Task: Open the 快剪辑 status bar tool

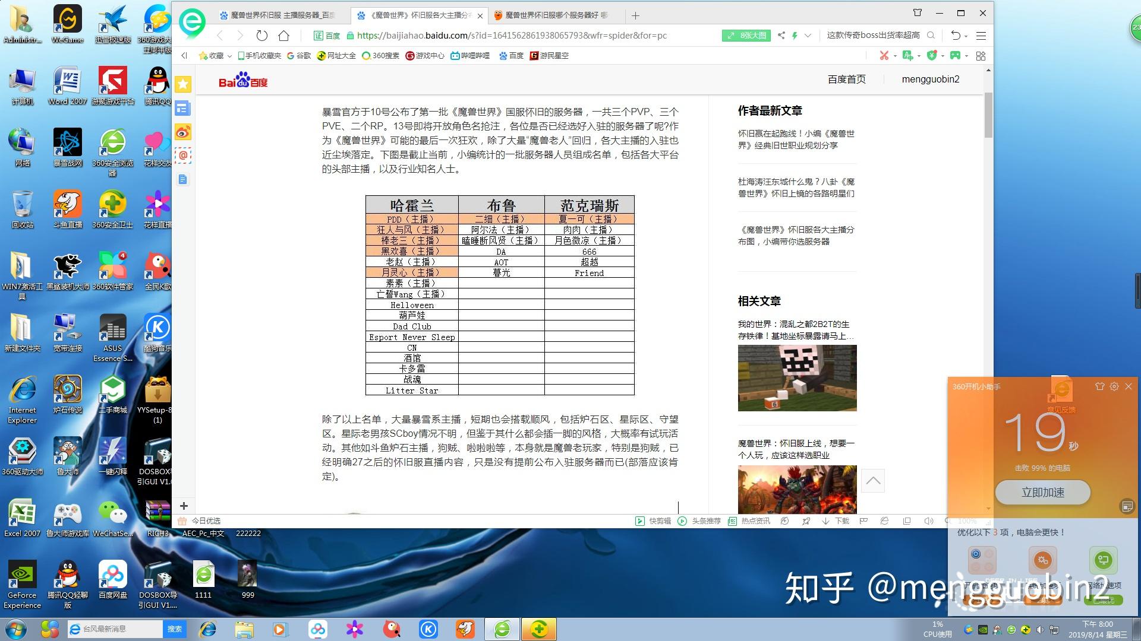Action: (x=653, y=521)
